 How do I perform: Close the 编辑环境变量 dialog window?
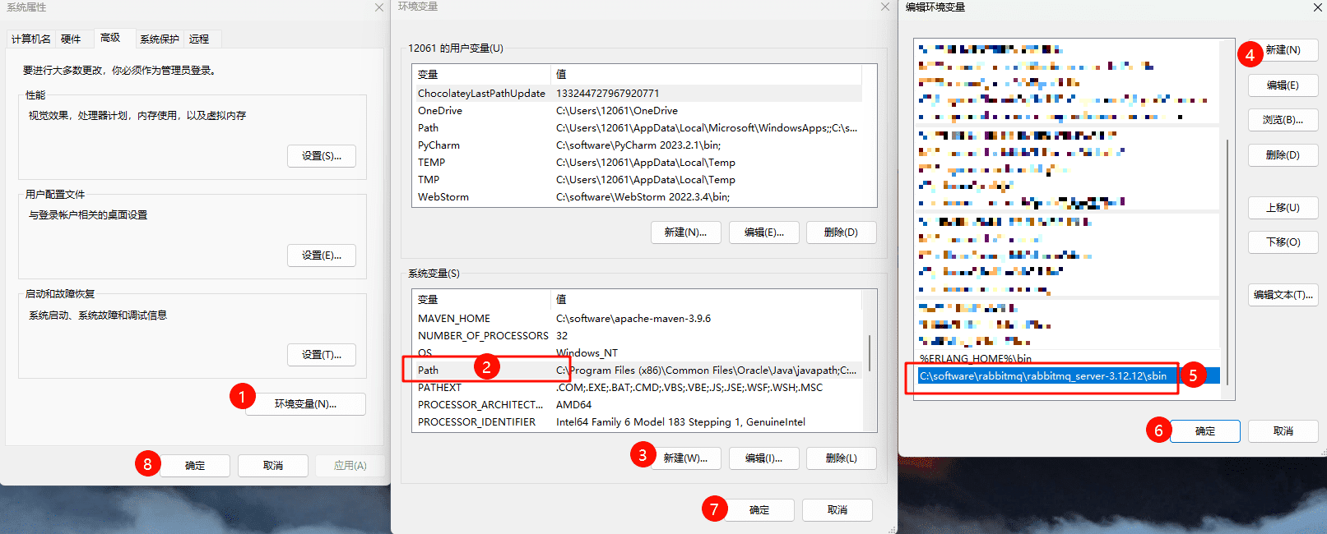pyautogui.click(x=1318, y=7)
